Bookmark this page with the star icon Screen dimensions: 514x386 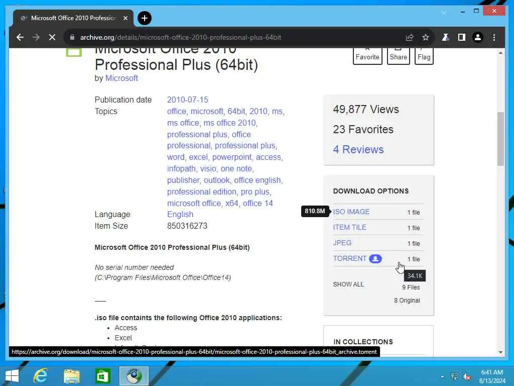[426, 37]
